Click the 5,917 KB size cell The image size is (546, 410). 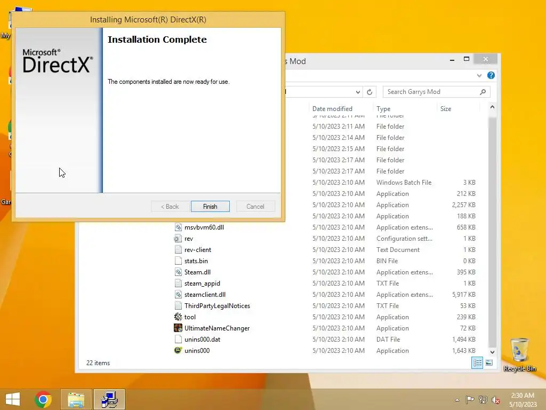pyautogui.click(x=463, y=295)
